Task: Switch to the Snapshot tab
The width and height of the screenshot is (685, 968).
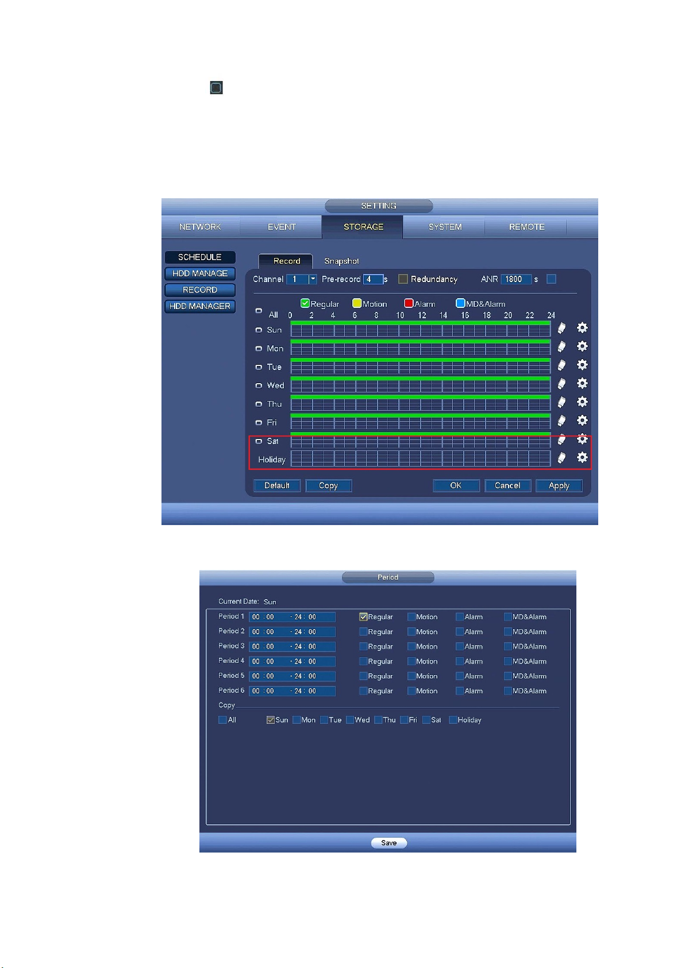Action: [x=341, y=261]
